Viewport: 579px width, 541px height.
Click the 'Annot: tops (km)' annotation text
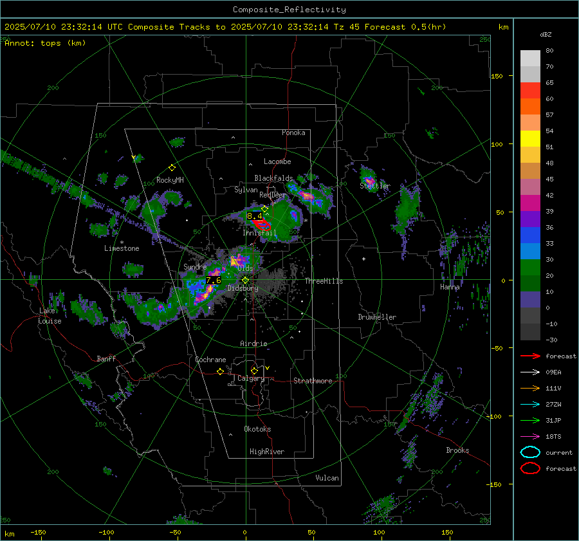[45, 43]
